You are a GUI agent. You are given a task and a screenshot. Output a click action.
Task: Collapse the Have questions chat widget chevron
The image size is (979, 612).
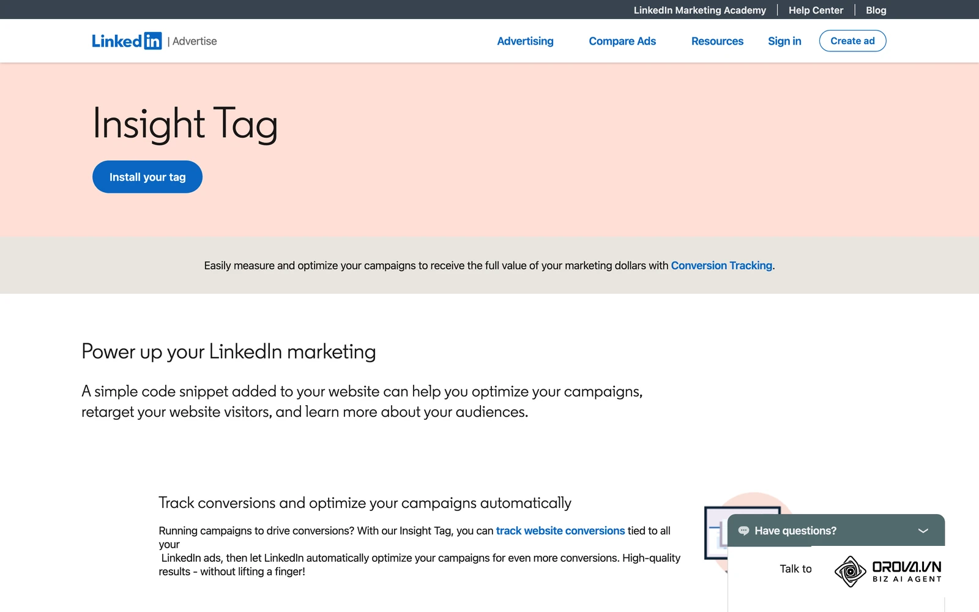tap(923, 531)
